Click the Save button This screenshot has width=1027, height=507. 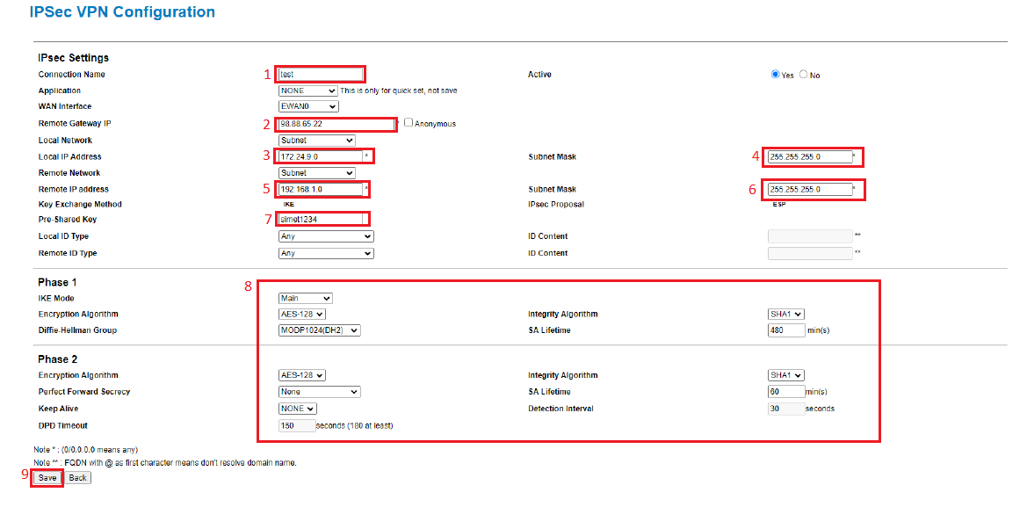(x=47, y=478)
